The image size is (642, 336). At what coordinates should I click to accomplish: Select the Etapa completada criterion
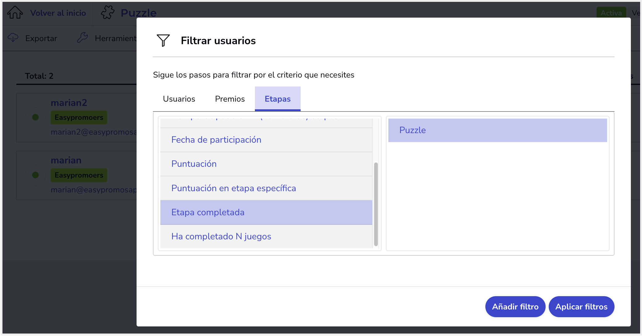pos(266,212)
